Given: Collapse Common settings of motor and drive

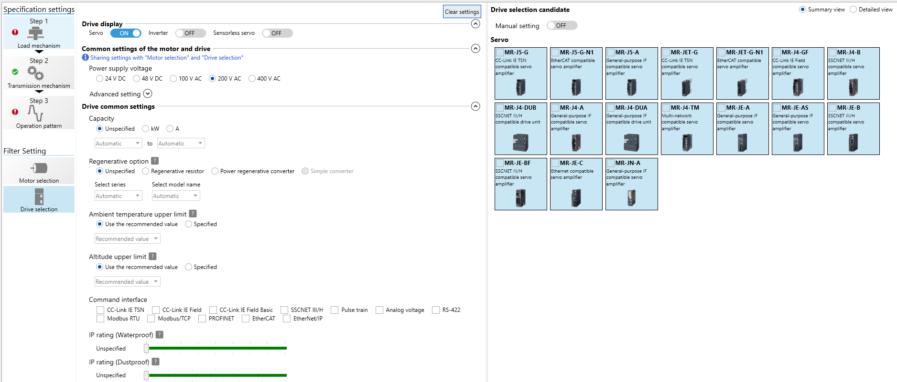Looking at the screenshot, I should [476, 48].
